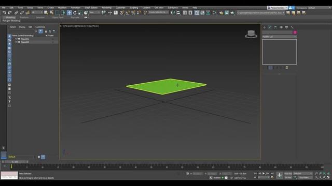This screenshot has width=332, height=186.
Task: Activate the Select and Place tool
Action: (86, 12)
